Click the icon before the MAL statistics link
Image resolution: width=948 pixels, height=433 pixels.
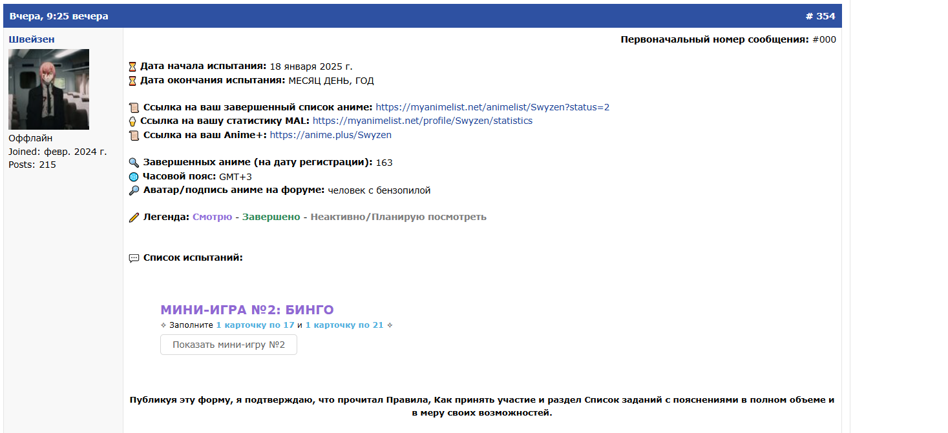[132, 121]
